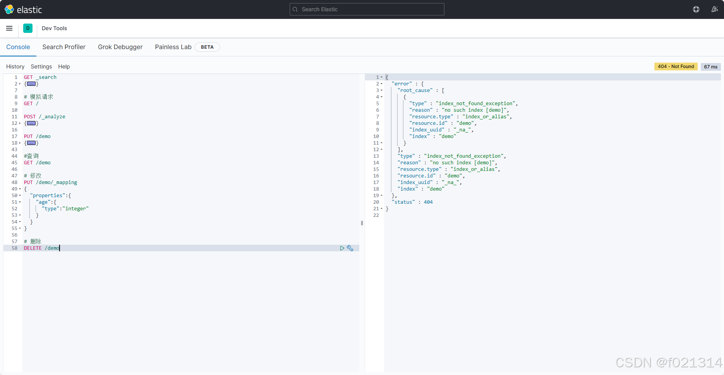Collapse the block at editor line 49
The height and width of the screenshot is (375, 724).
point(20,189)
